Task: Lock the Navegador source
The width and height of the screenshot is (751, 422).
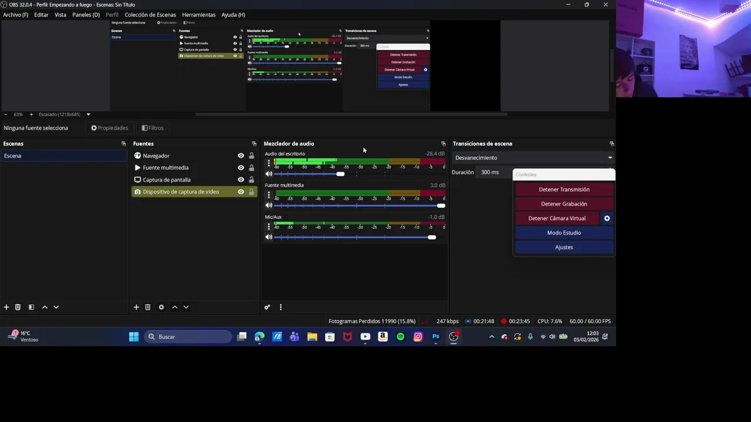Action: coord(251,156)
